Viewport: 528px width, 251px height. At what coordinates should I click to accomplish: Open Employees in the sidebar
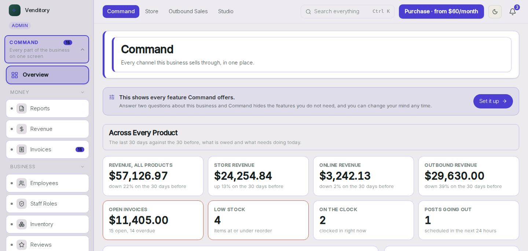(x=47, y=183)
